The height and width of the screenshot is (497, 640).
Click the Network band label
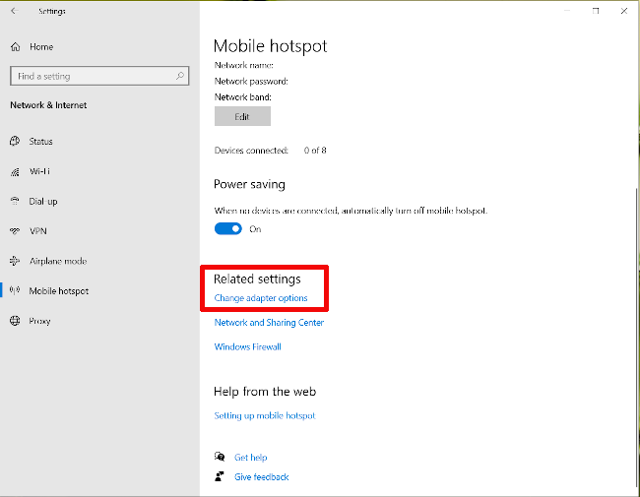tap(243, 97)
